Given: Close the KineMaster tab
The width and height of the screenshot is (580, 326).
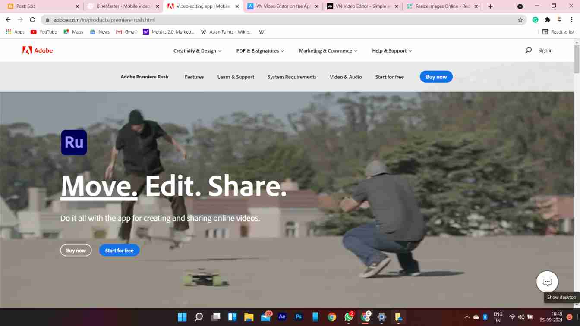Looking at the screenshot, I should (157, 6).
